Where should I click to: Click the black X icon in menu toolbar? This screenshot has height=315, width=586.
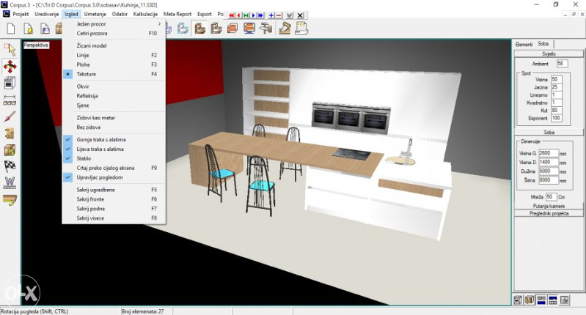click(300, 15)
